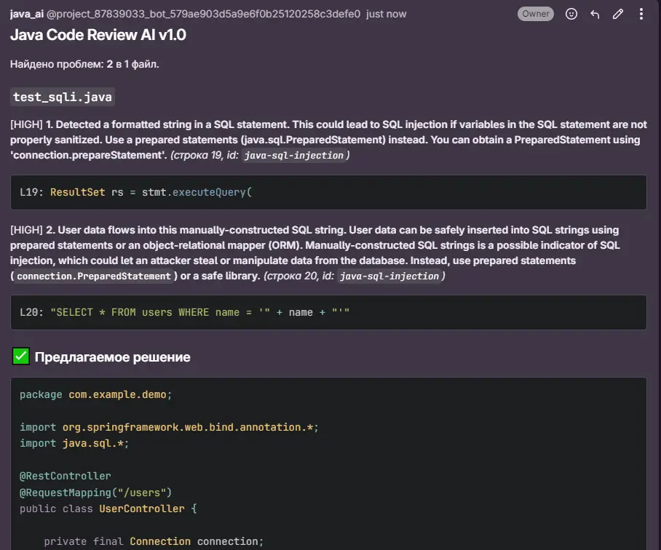Click the 'Предлагаемое решение' heading
661x550 pixels.
(x=113, y=357)
